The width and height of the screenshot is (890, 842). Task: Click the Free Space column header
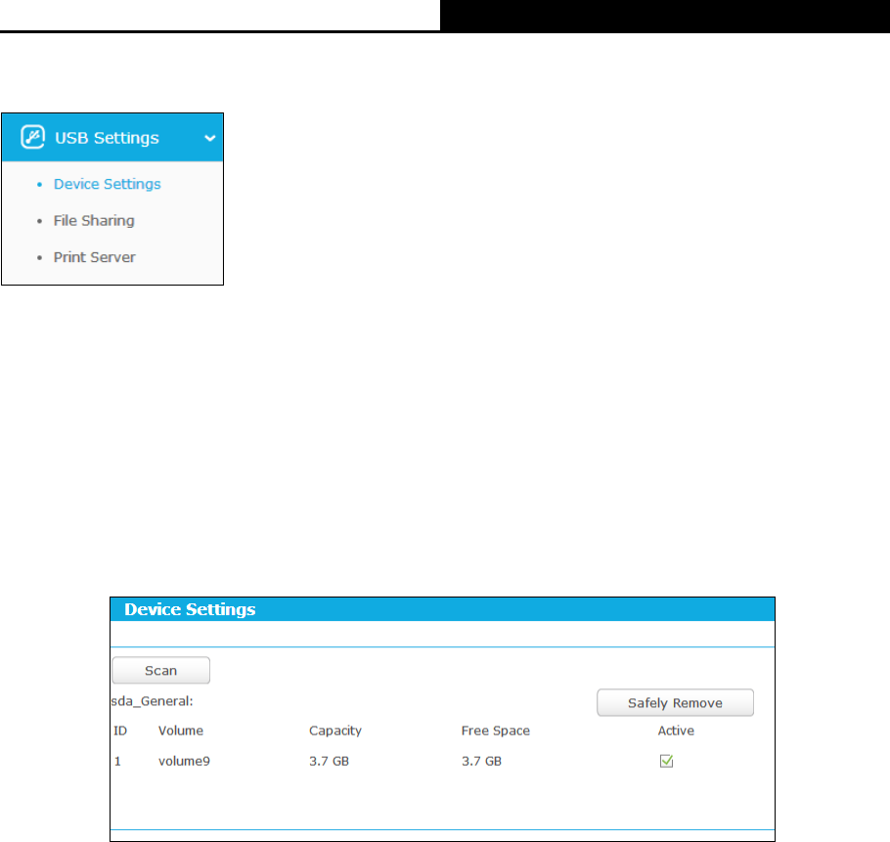pyautogui.click(x=496, y=731)
